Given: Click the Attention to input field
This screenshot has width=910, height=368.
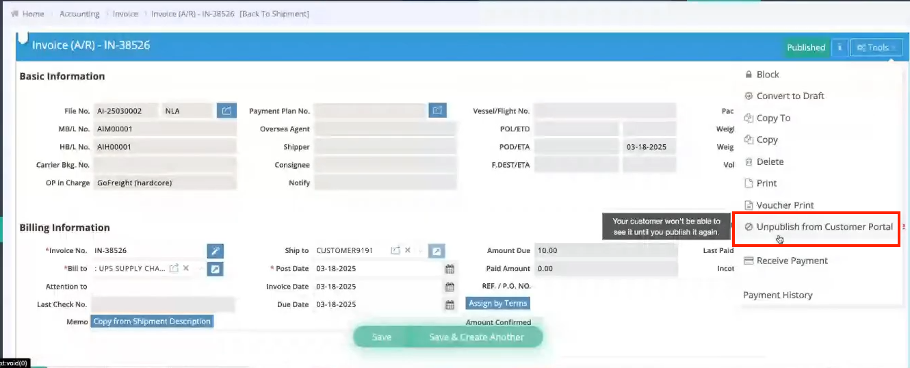Looking at the screenshot, I should tap(163, 287).
